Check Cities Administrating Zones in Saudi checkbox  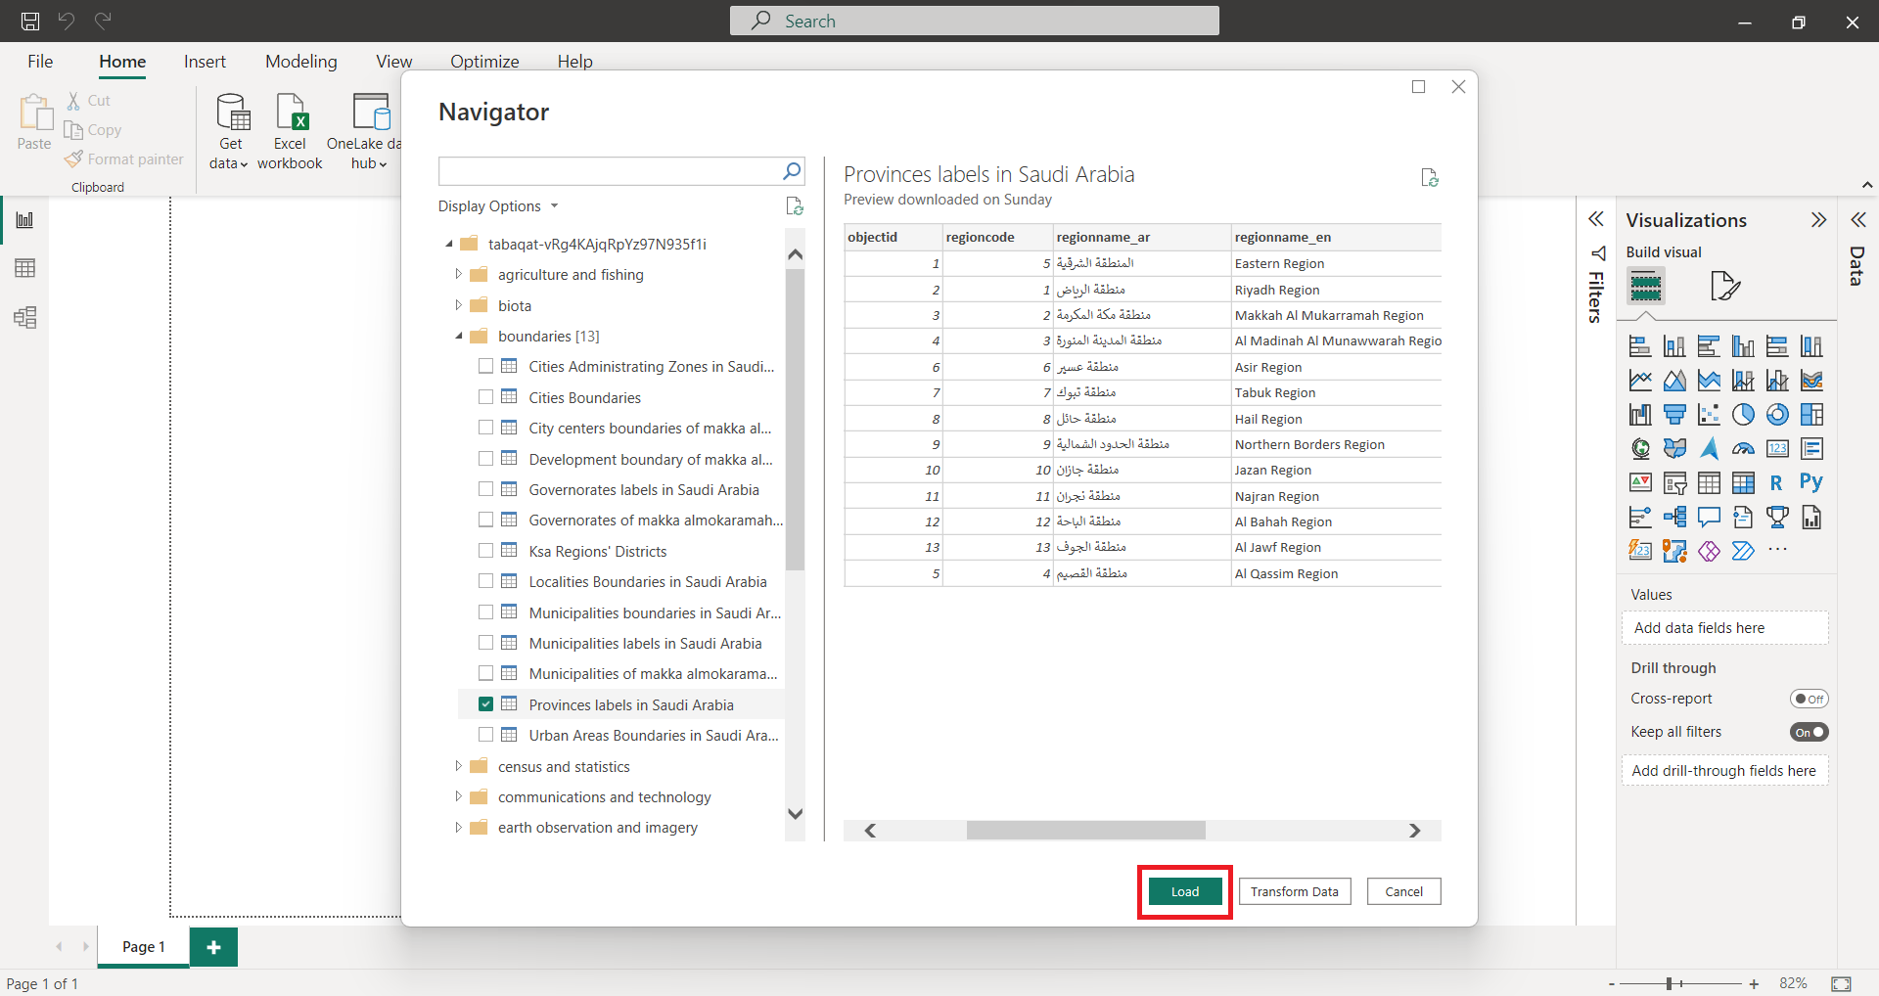click(485, 366)
